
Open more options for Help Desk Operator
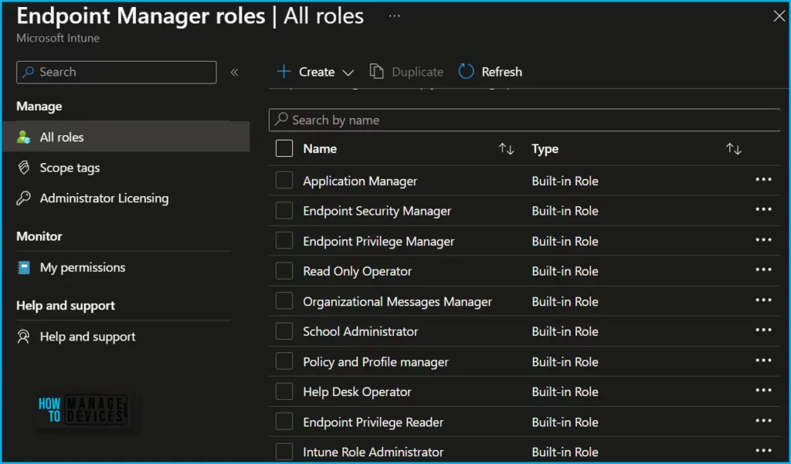coord(764,390)
